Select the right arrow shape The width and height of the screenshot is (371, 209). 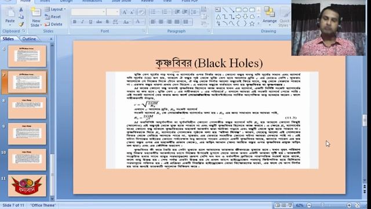(x=238, y=17)
